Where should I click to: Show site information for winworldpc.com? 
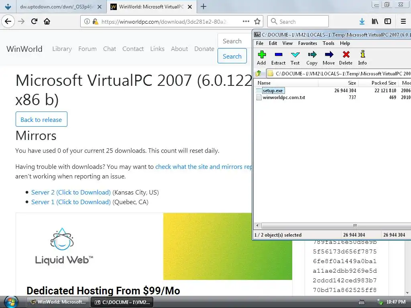coord(87,22)
